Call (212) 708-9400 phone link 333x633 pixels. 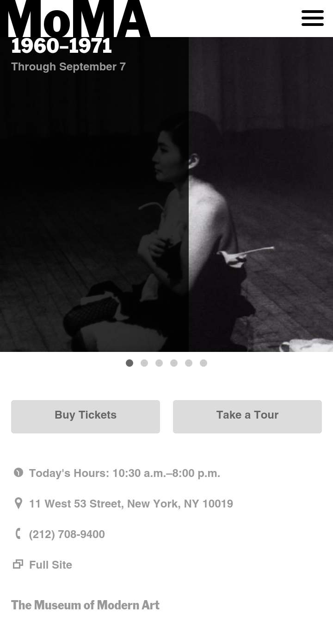tap(67, 534)
